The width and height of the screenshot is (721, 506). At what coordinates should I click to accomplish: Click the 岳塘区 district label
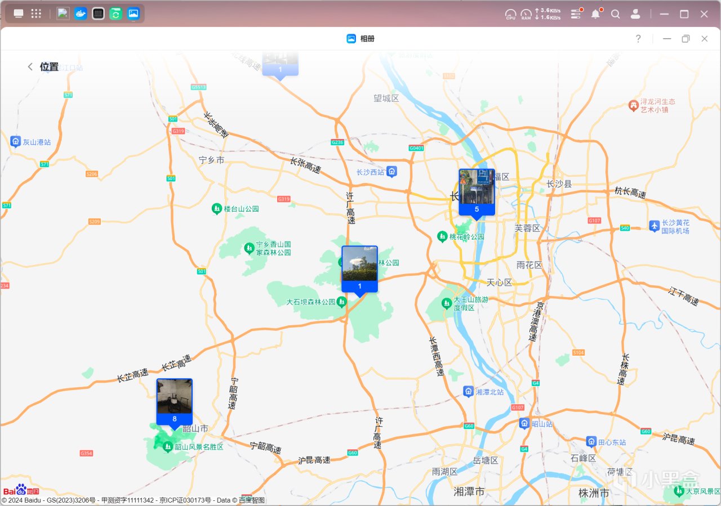pyautogui.click(x=486, y=460)
